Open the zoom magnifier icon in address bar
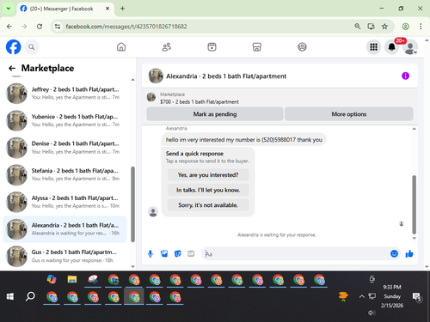The image size is (430, 322). (357, 27)
